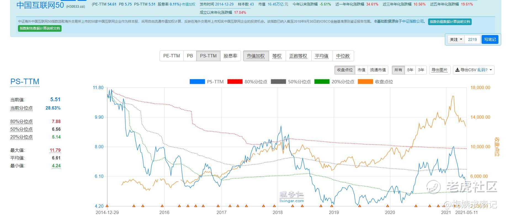Screen dimensions: 507x216
Task: Open 指数财务数据计算说明文档
Action: point(40,28)
